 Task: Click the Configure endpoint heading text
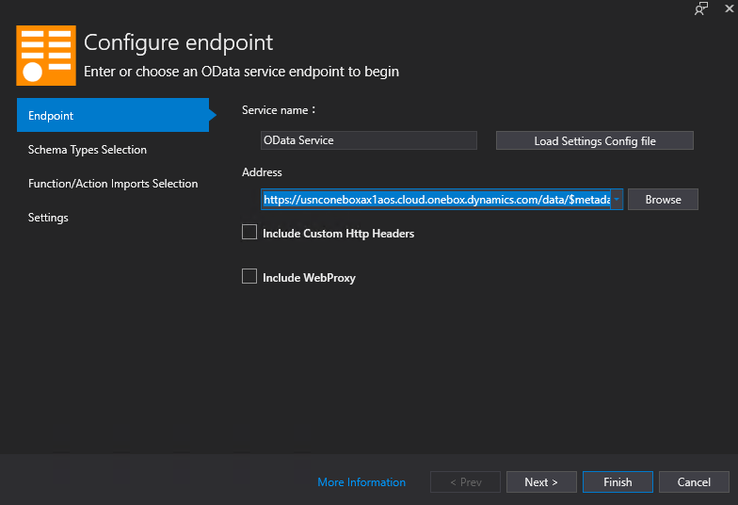pyautogui.click(x=178, y=42)
